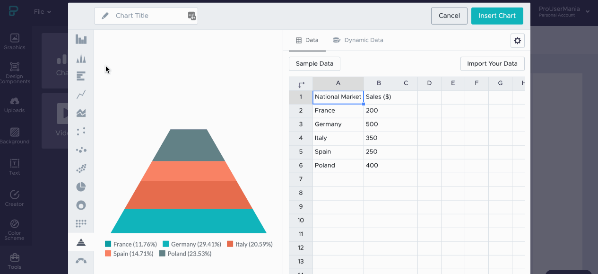Select cell 'National Market'
The image size is (598, 274).
(x=338, y=97)
